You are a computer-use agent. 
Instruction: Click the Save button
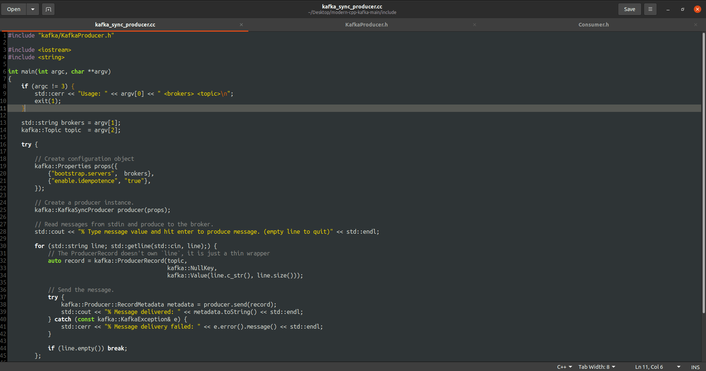tap(629, 9)
